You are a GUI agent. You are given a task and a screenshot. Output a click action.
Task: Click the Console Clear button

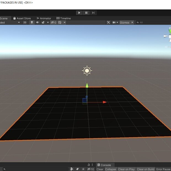(100, 169)
